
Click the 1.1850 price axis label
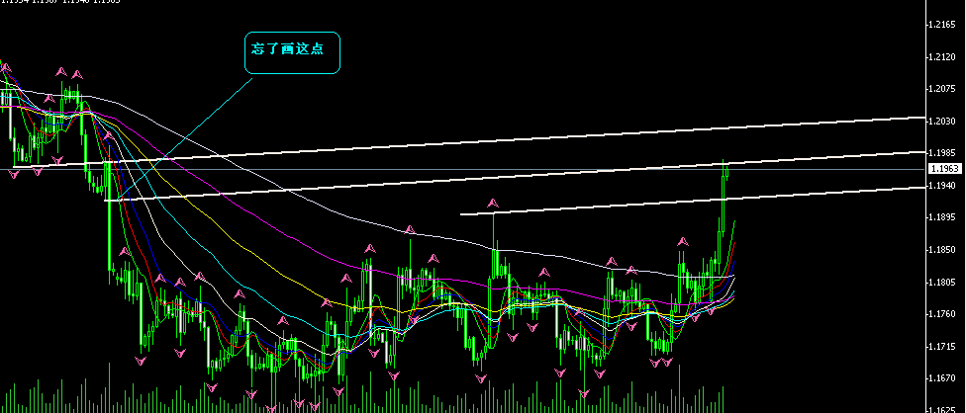pos(942,250)
